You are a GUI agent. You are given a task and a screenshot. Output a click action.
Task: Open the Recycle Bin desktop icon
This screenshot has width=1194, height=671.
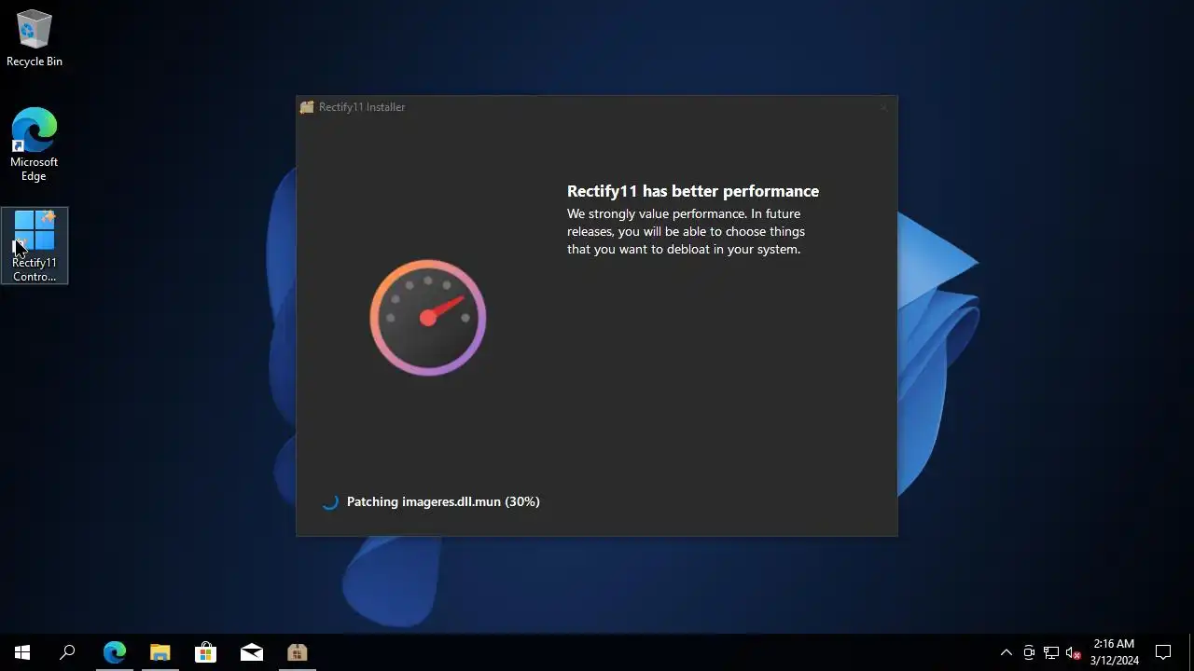coord(35,39)
